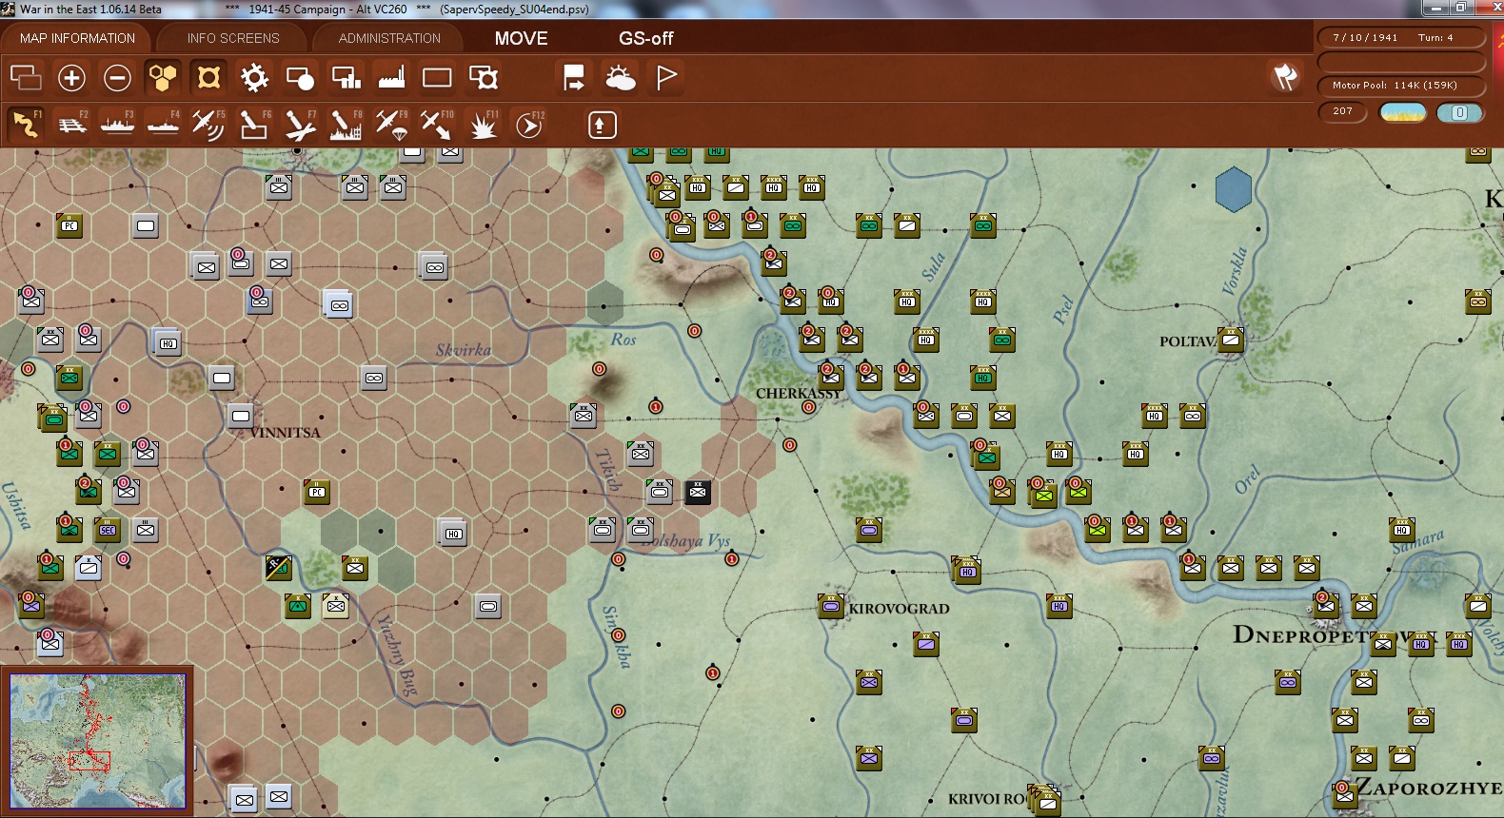The height and width of the screenshot is (818, 1504).
Task: Open the MAP INFORMATION tab
Action: 77,38
